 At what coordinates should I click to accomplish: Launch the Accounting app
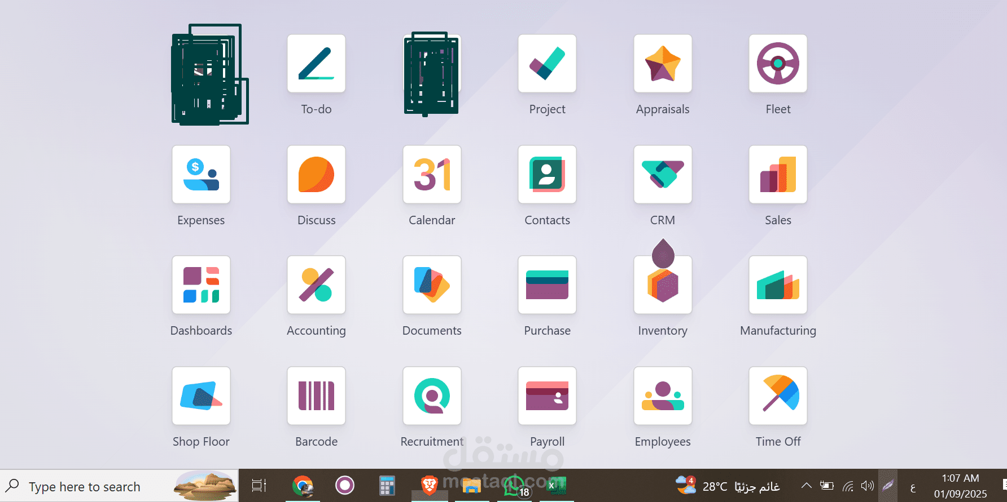tap(316, 285)
